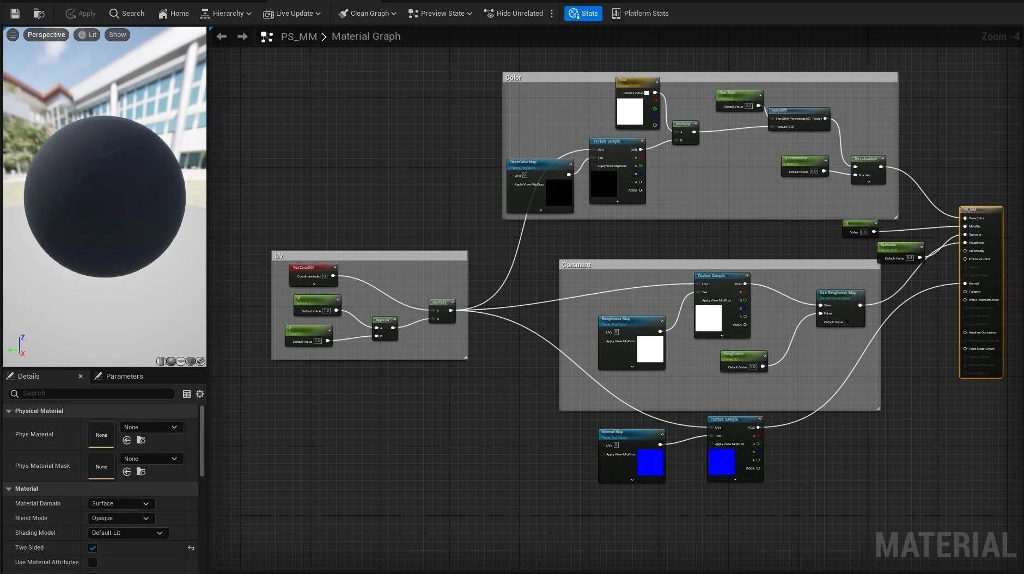Open the Details panel settings gear

click(x=200, y=393)
